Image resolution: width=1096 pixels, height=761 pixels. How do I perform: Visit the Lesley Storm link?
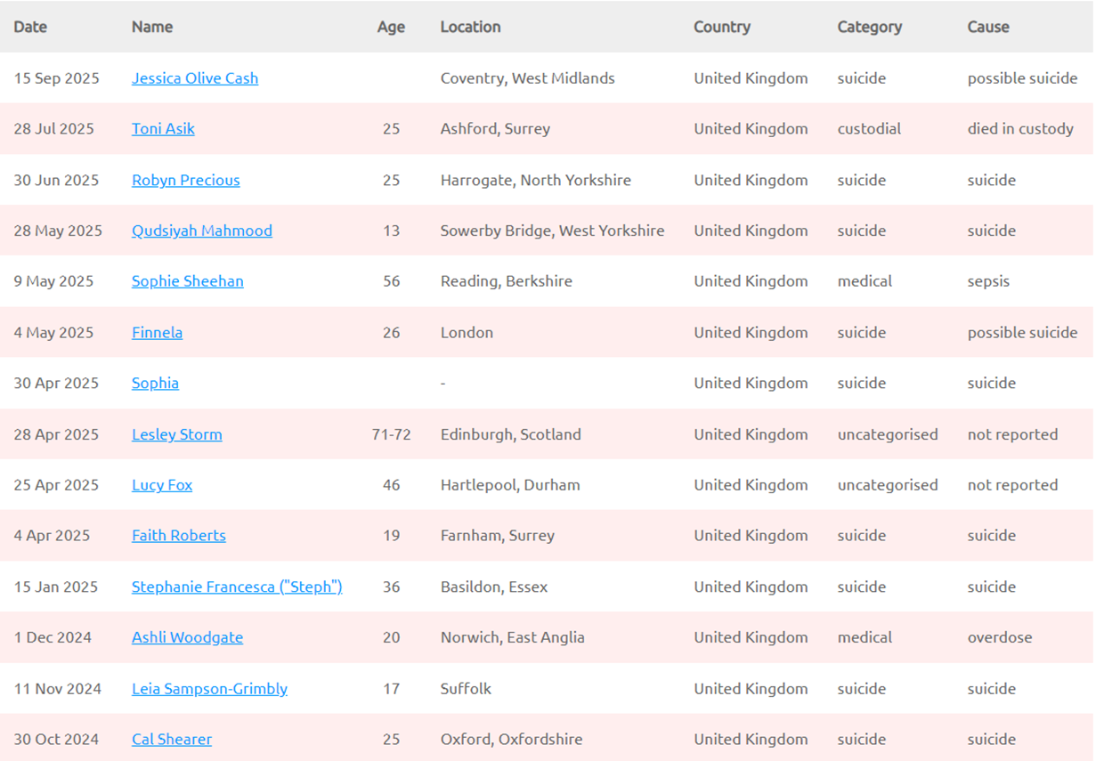point(176,434)
